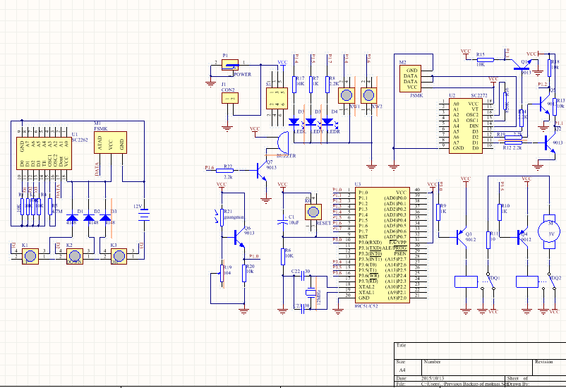Screen dimensions: 566x388
Task: Click the J1 CON2 connector
Action: [x=230, y=98]
